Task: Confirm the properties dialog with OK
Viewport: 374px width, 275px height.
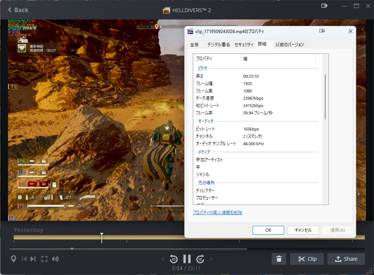Action: point(268,230)
